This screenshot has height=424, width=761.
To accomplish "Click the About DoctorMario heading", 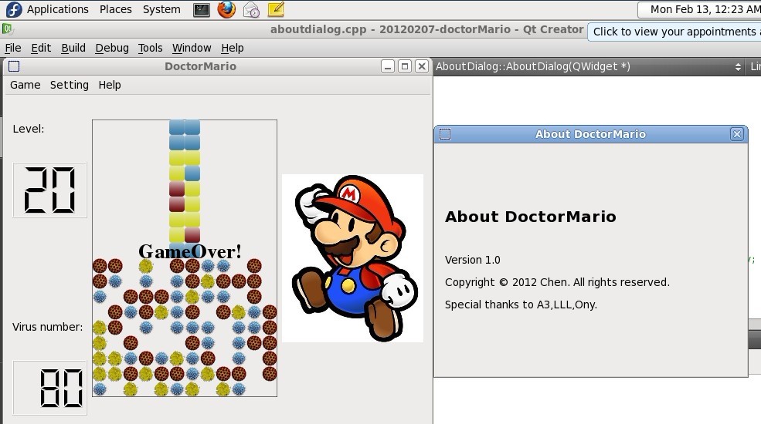I will click(531, 217).
